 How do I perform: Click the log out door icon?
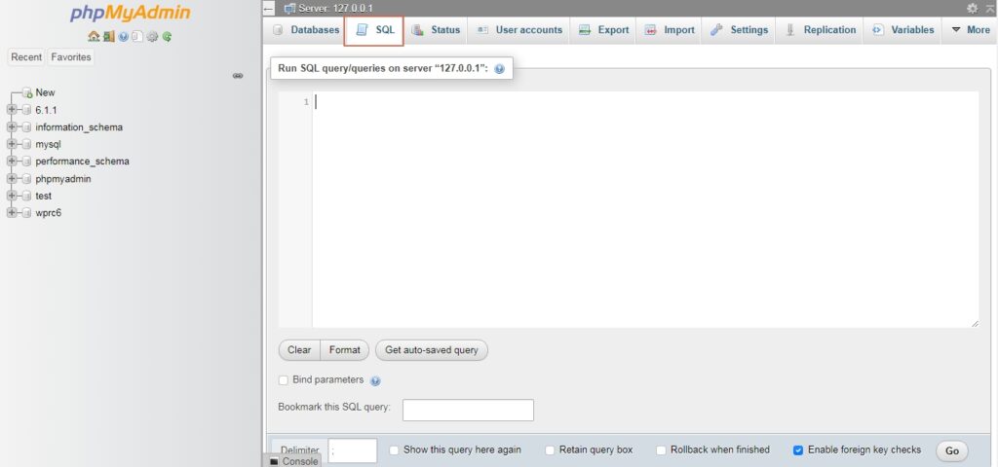coord(109,37)
